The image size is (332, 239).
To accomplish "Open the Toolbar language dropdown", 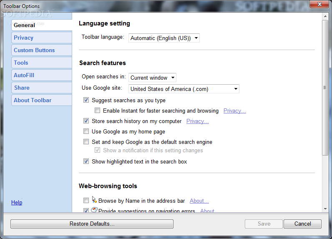I will coord(164,38).
